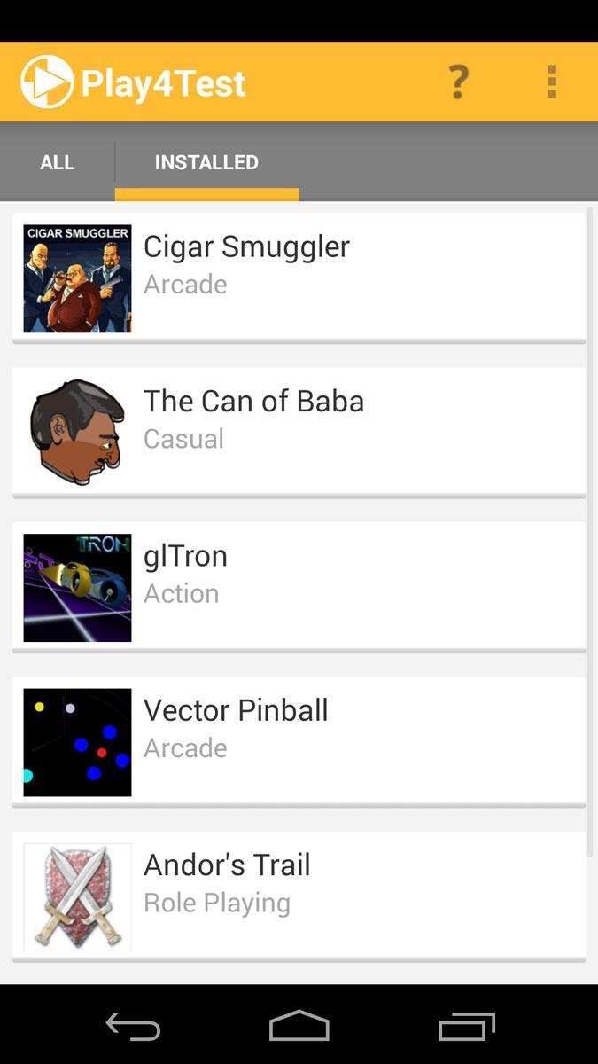
Task: Tap the Android home navigation icon
Action: [299, 1026]
